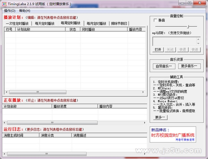The image size is (208, 159).
Task: Click 正在播放 list horizontal scrollbar thumb
Action: click(52, 123)
